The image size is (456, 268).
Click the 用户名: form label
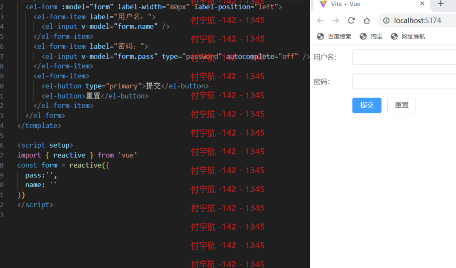click(x=325, y=57)
